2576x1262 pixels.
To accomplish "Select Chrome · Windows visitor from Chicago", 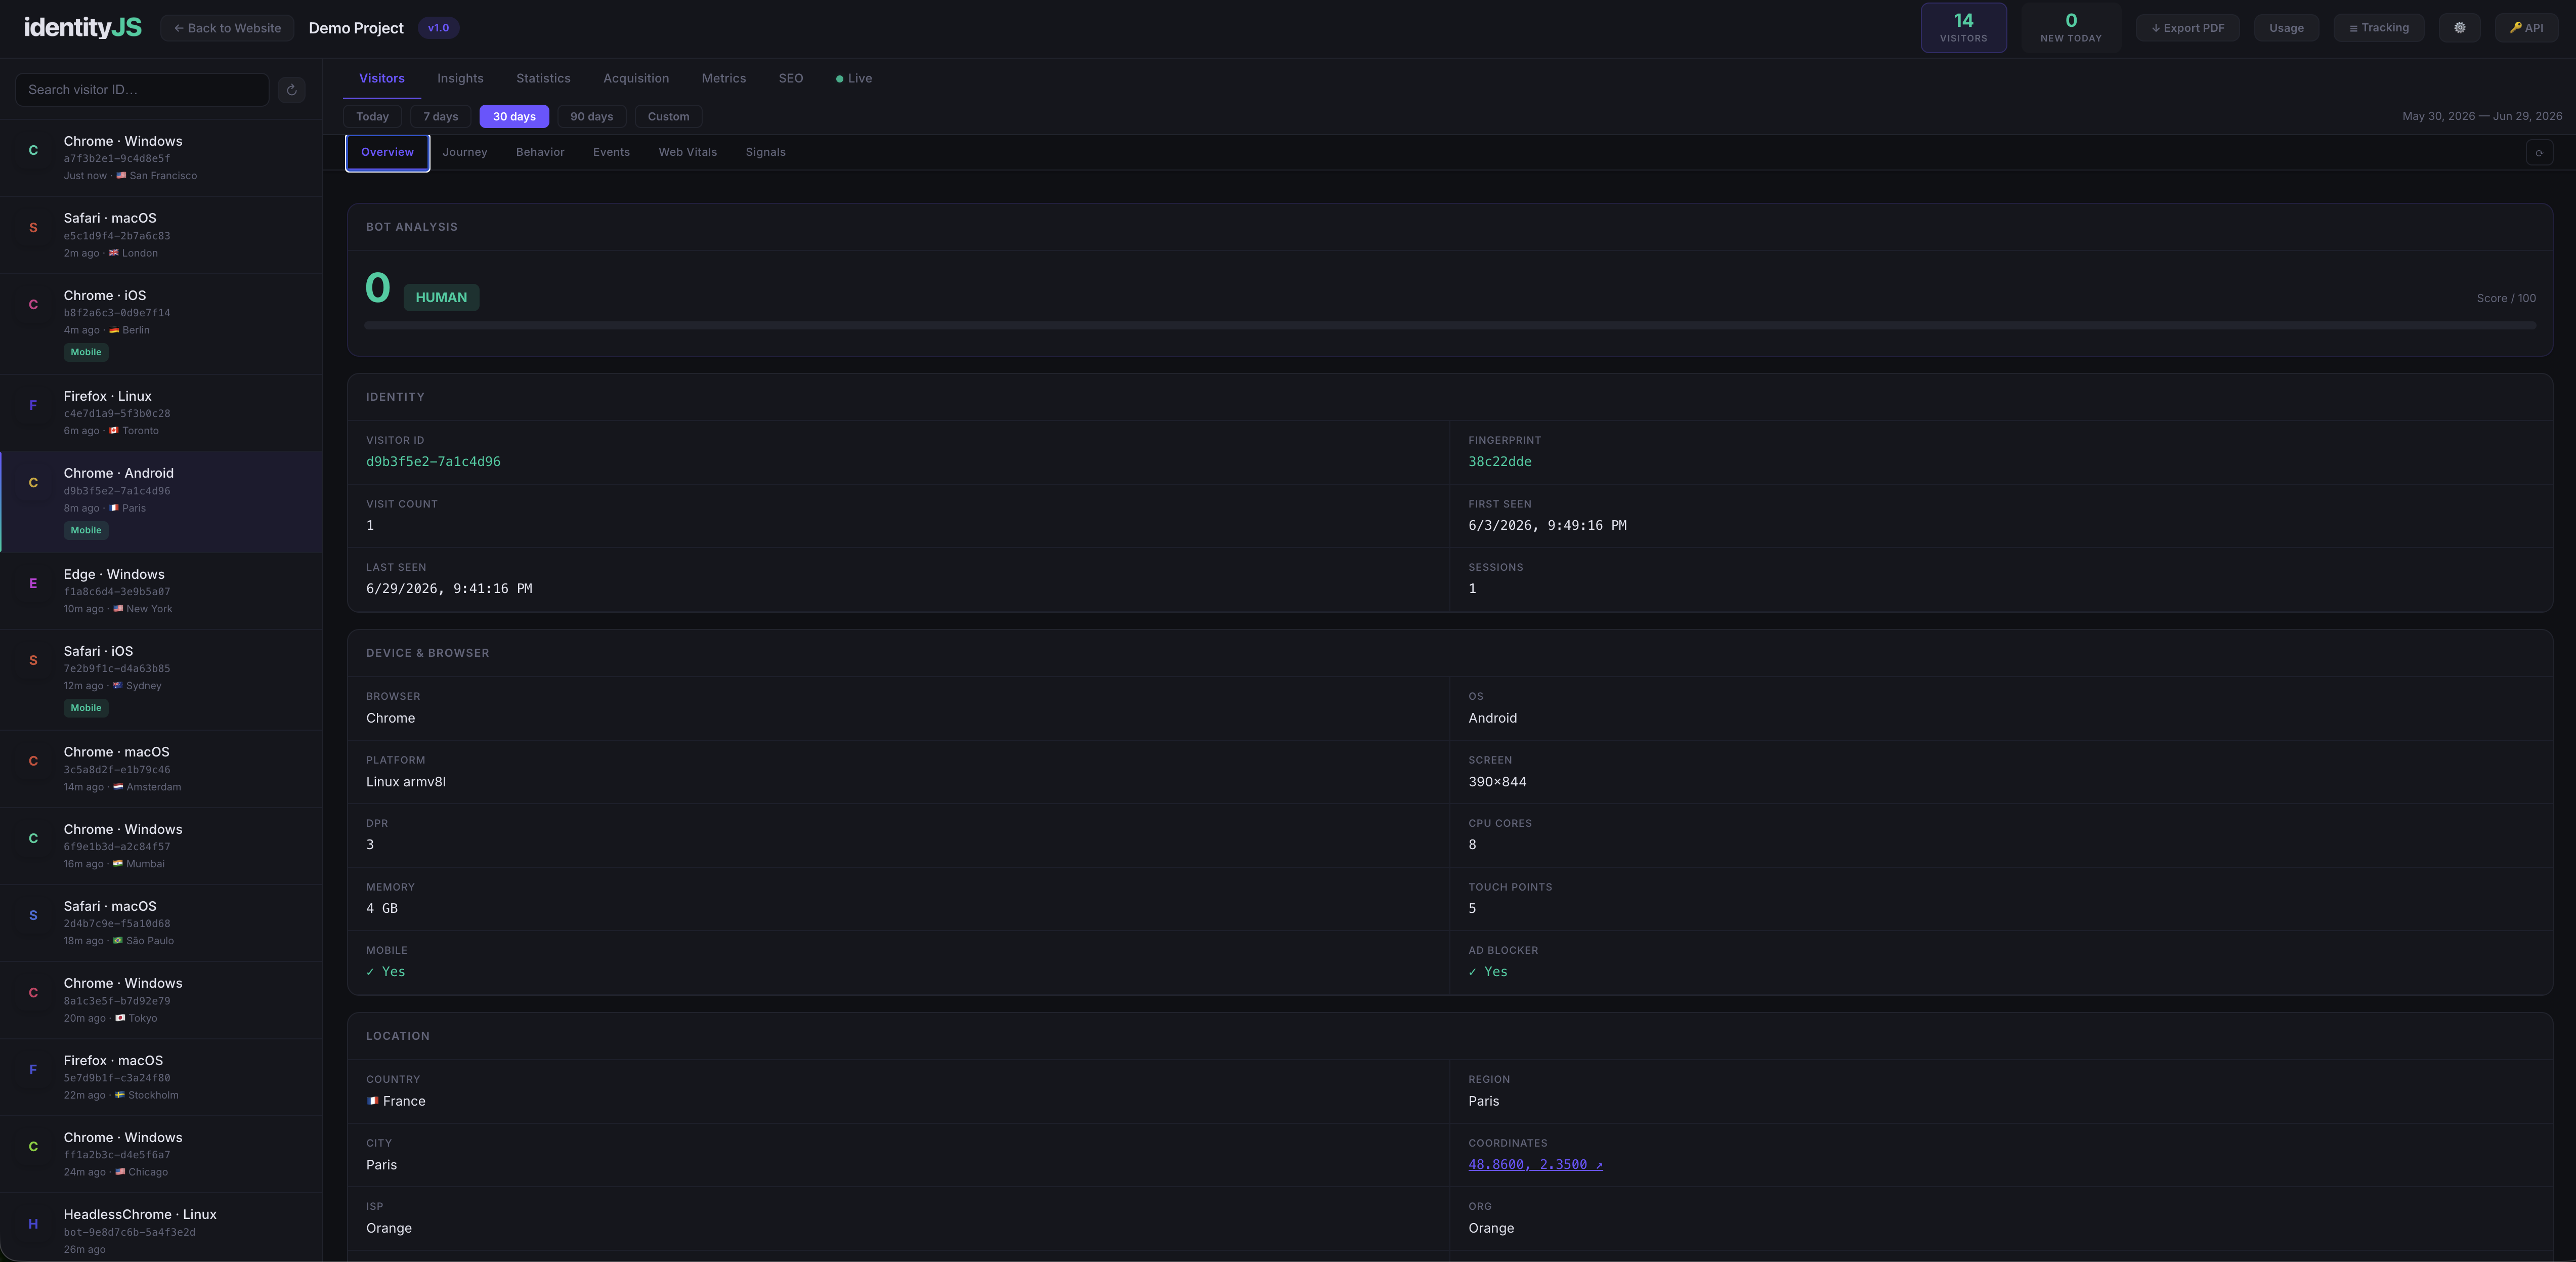I will (161, 1154).
